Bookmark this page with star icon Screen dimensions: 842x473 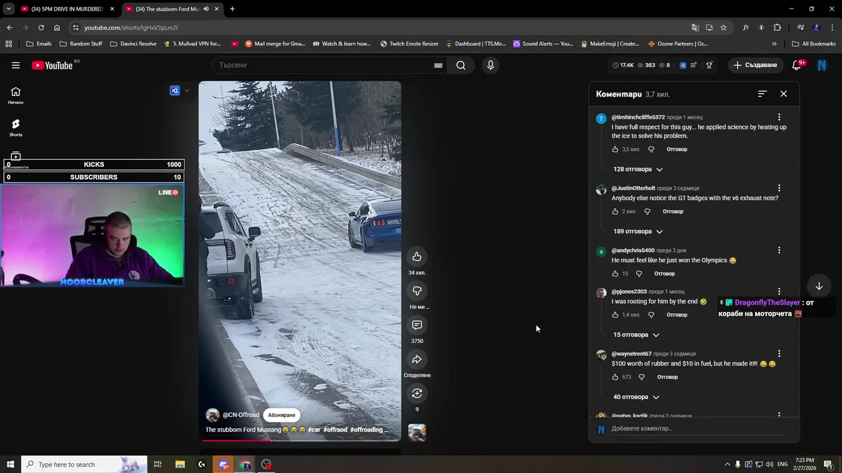coord(724,28)
